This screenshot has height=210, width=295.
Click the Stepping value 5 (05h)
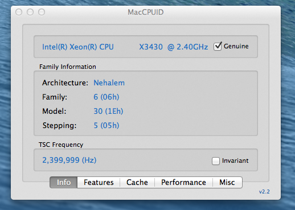pyautogui.click(x=106, y=125)
